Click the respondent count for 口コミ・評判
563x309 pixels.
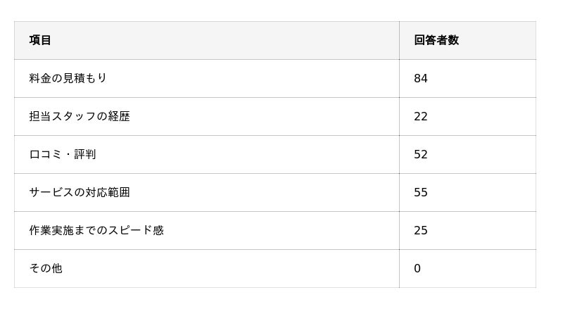click(x=421, y=154)
